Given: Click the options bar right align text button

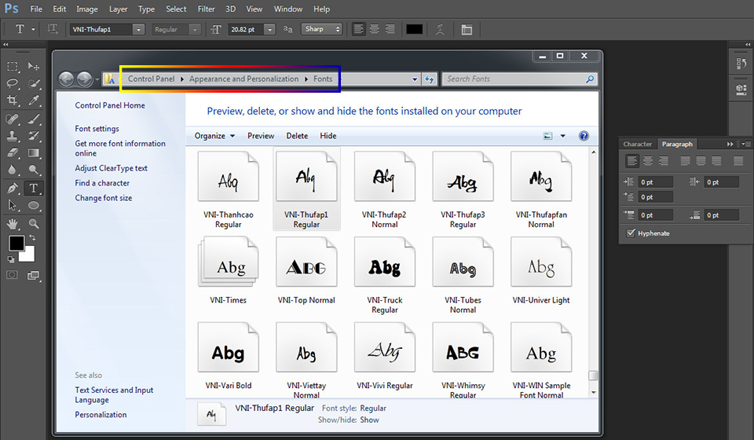Looking at the screenshot, I should point(390,29).
